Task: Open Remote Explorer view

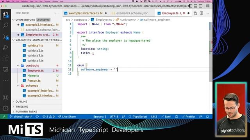Action: [x=5, y=70]
